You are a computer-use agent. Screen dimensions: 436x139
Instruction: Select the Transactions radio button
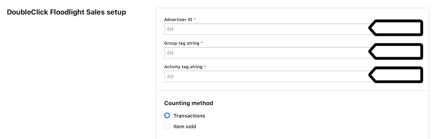[167, 116]
